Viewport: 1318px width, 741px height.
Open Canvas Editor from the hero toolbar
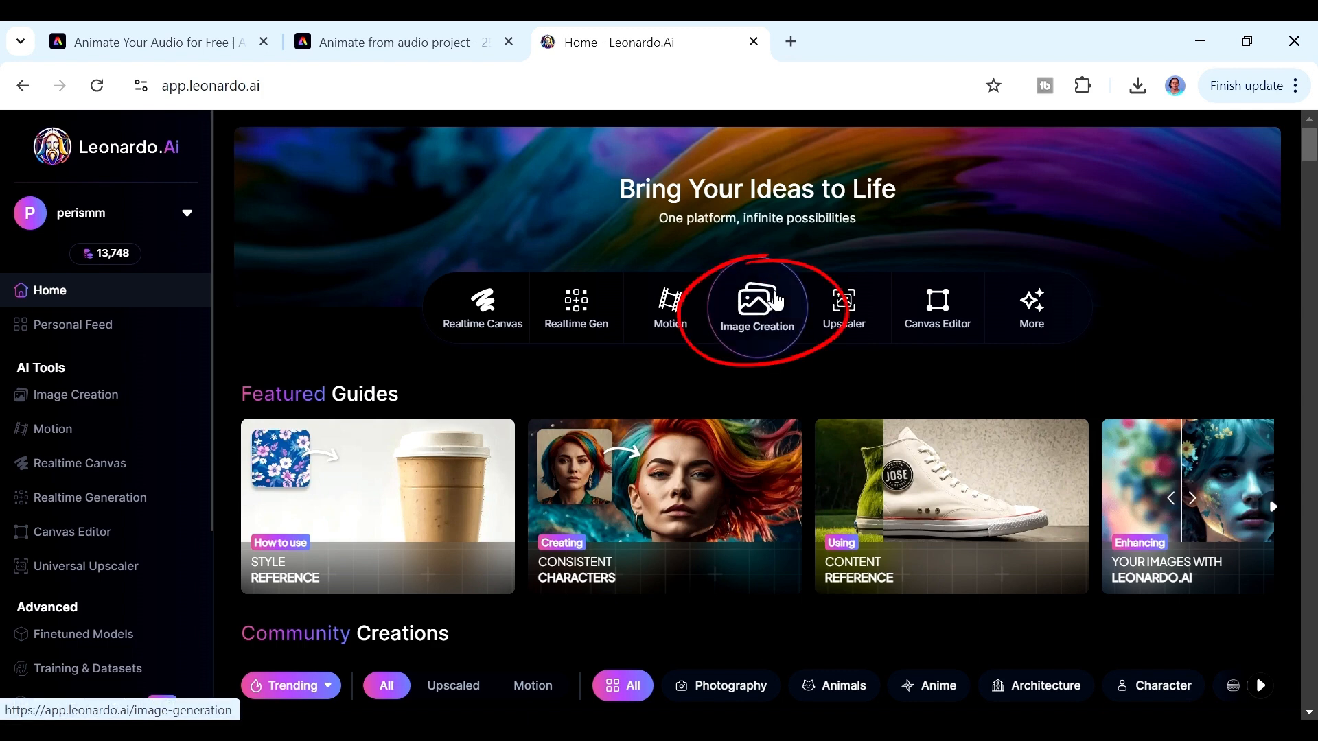938,308
